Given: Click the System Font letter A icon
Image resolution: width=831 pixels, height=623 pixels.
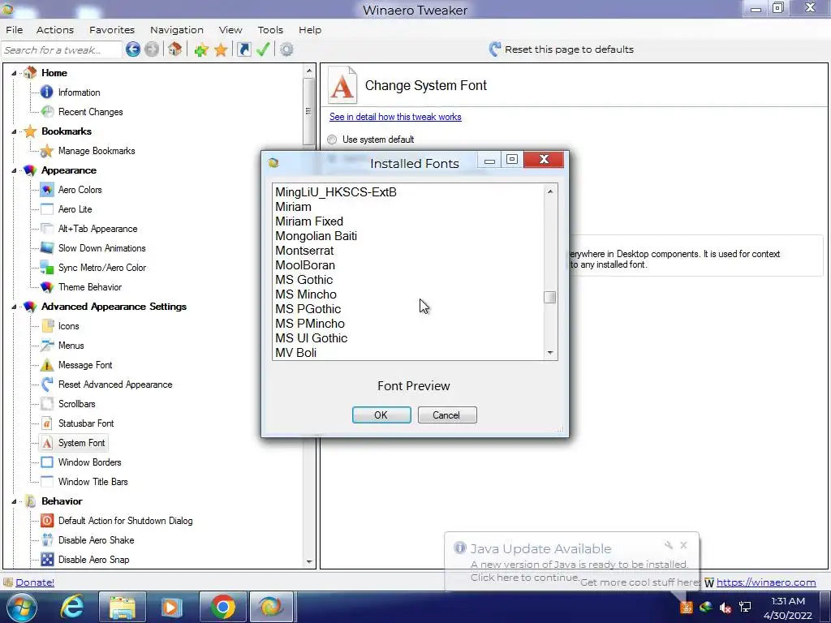Looking at the screenshot, I should point(47,443).
